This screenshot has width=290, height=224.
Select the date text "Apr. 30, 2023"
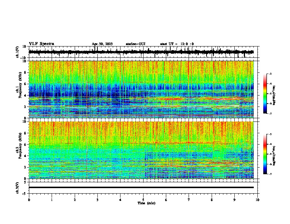click(102, 44)
